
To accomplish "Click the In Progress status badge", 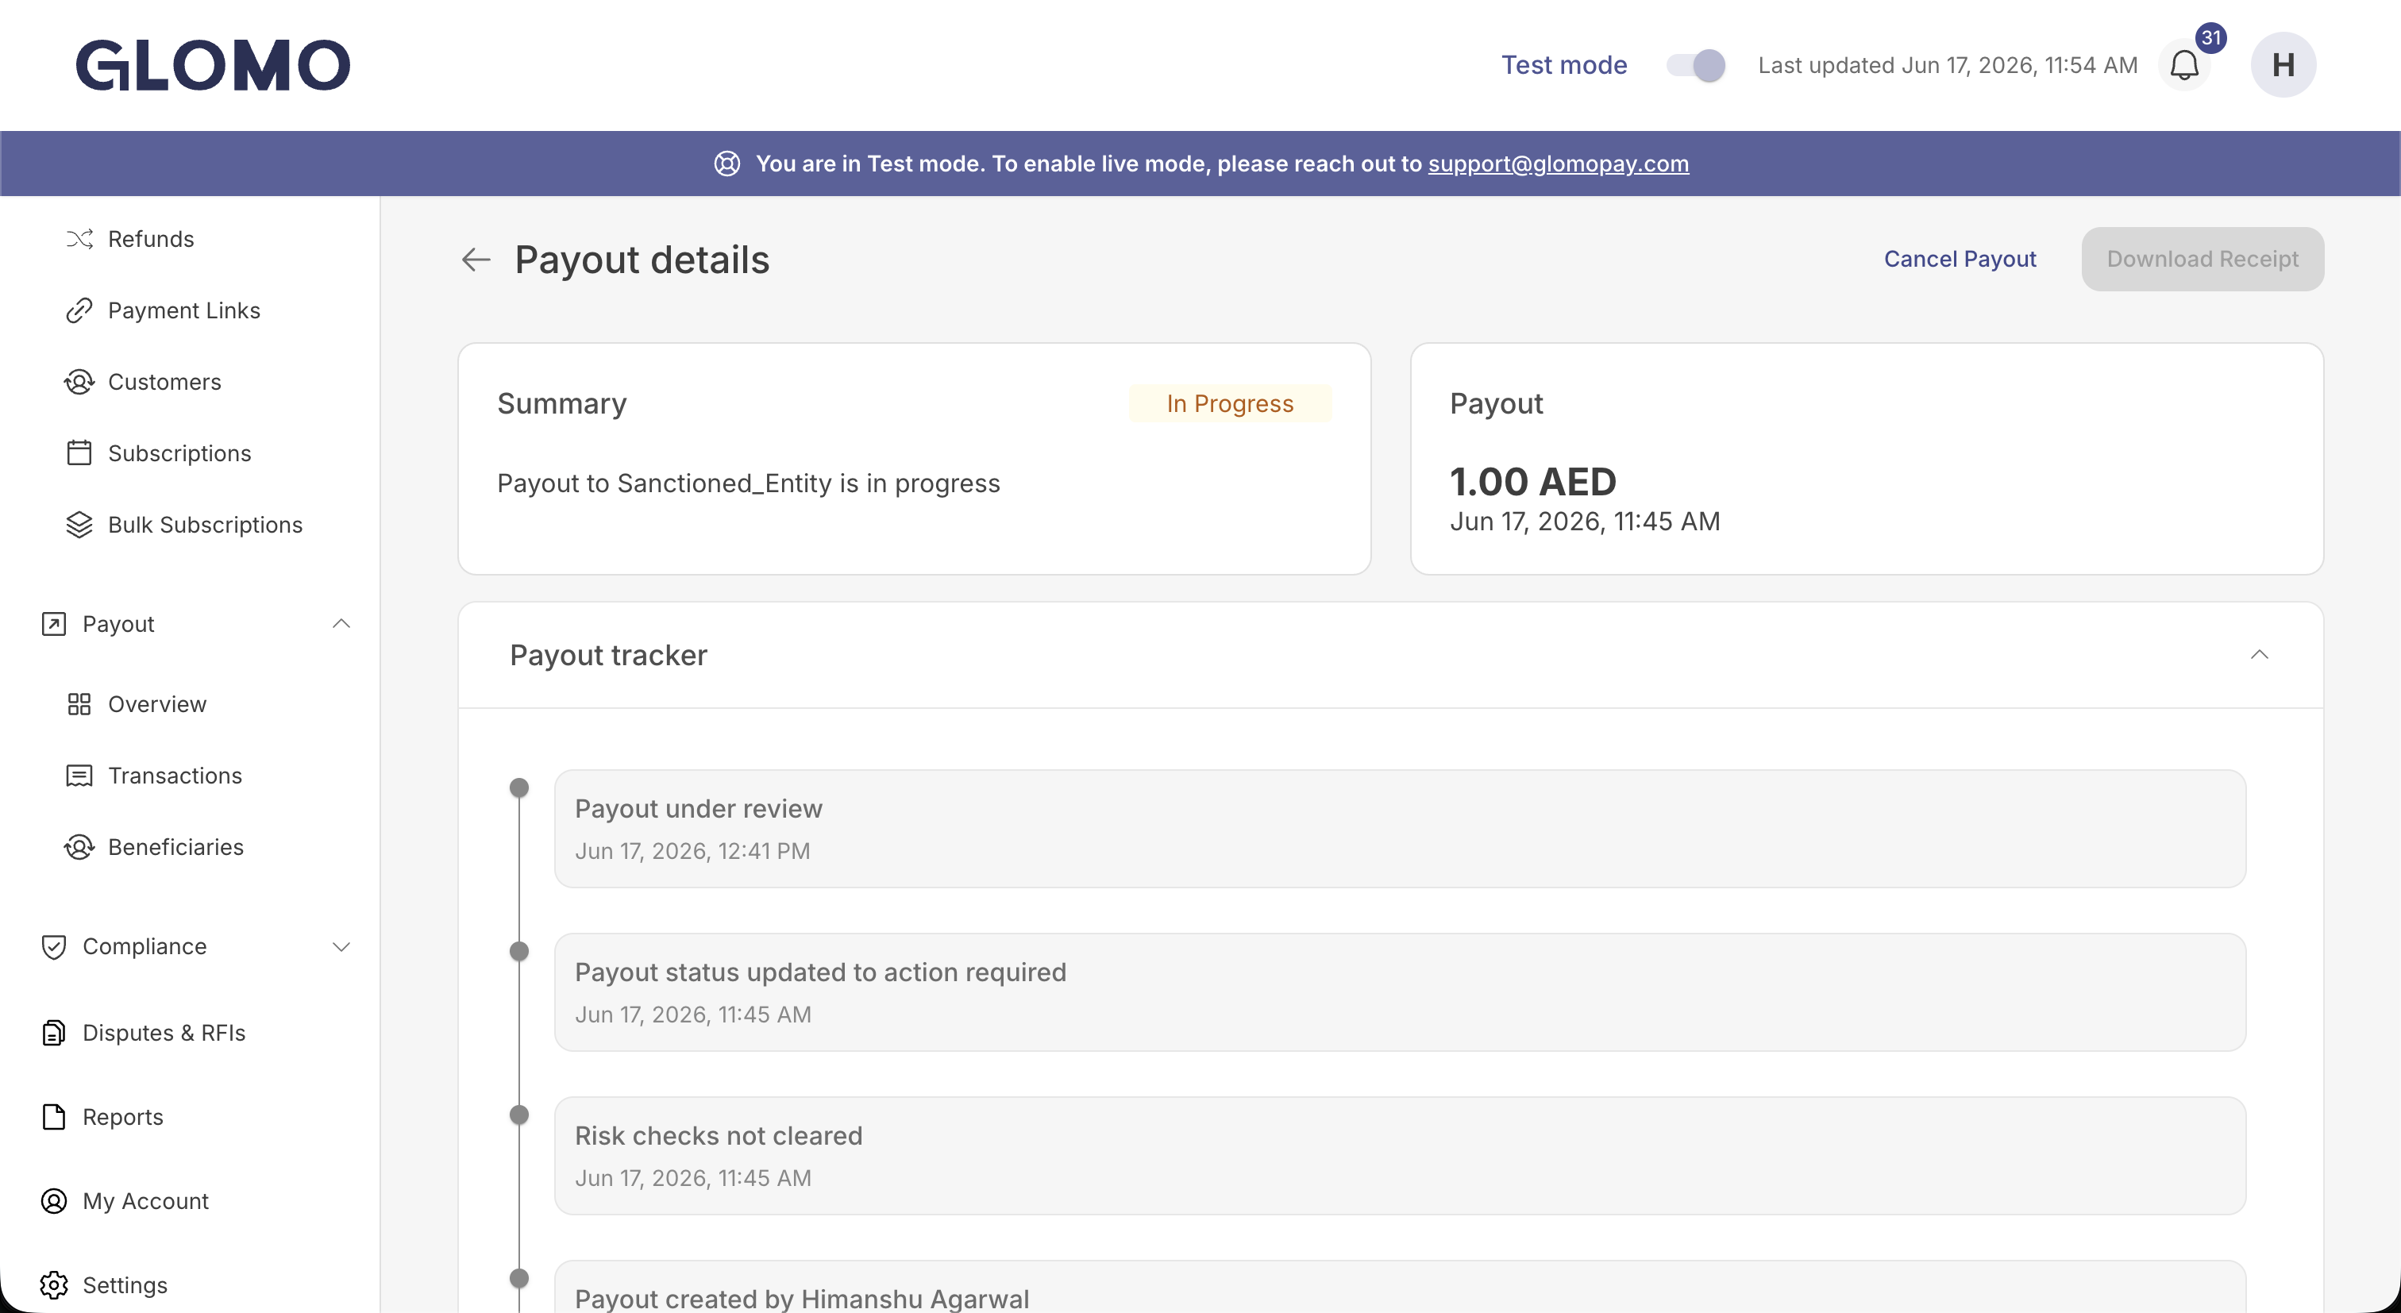I will pos(1229,403).
